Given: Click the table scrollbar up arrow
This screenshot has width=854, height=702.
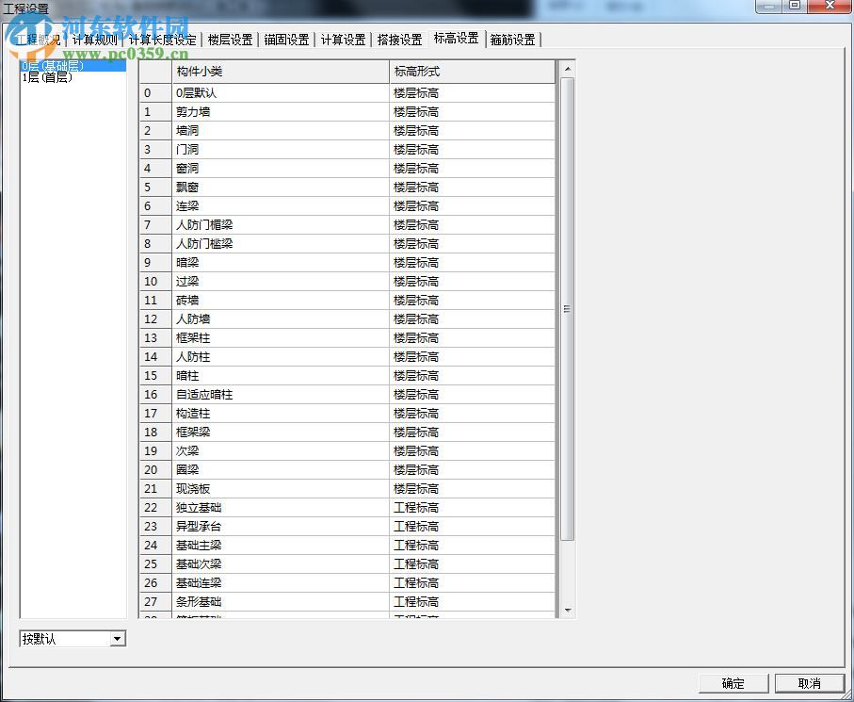Looking at the screenshot, I should (x=568, y=69).
